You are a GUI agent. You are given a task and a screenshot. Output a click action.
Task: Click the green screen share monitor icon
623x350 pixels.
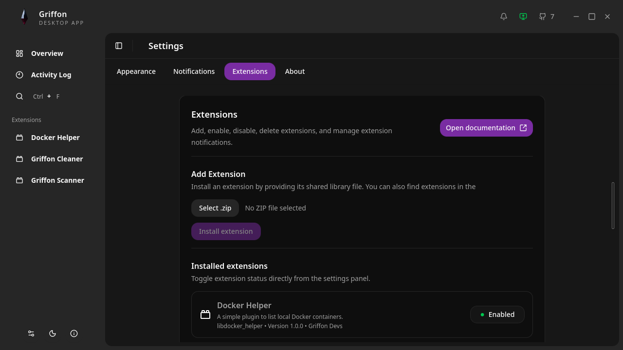523,17
